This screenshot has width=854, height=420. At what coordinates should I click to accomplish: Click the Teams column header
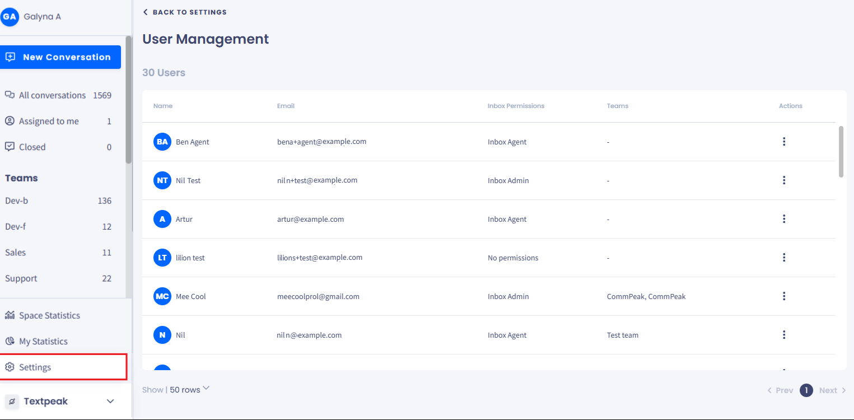point(618,106)
